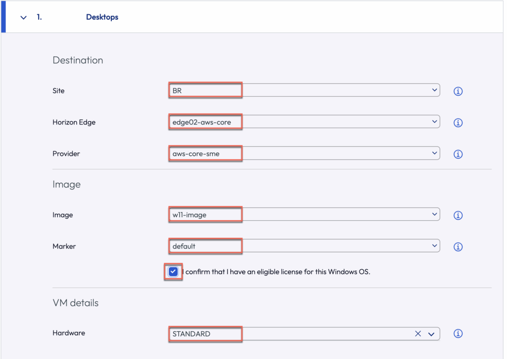The width and height of the screenshot is (507, 359).
Task: Uncheck the Windows OS license confirmation checkbox
Action: [x=173, y=272]
